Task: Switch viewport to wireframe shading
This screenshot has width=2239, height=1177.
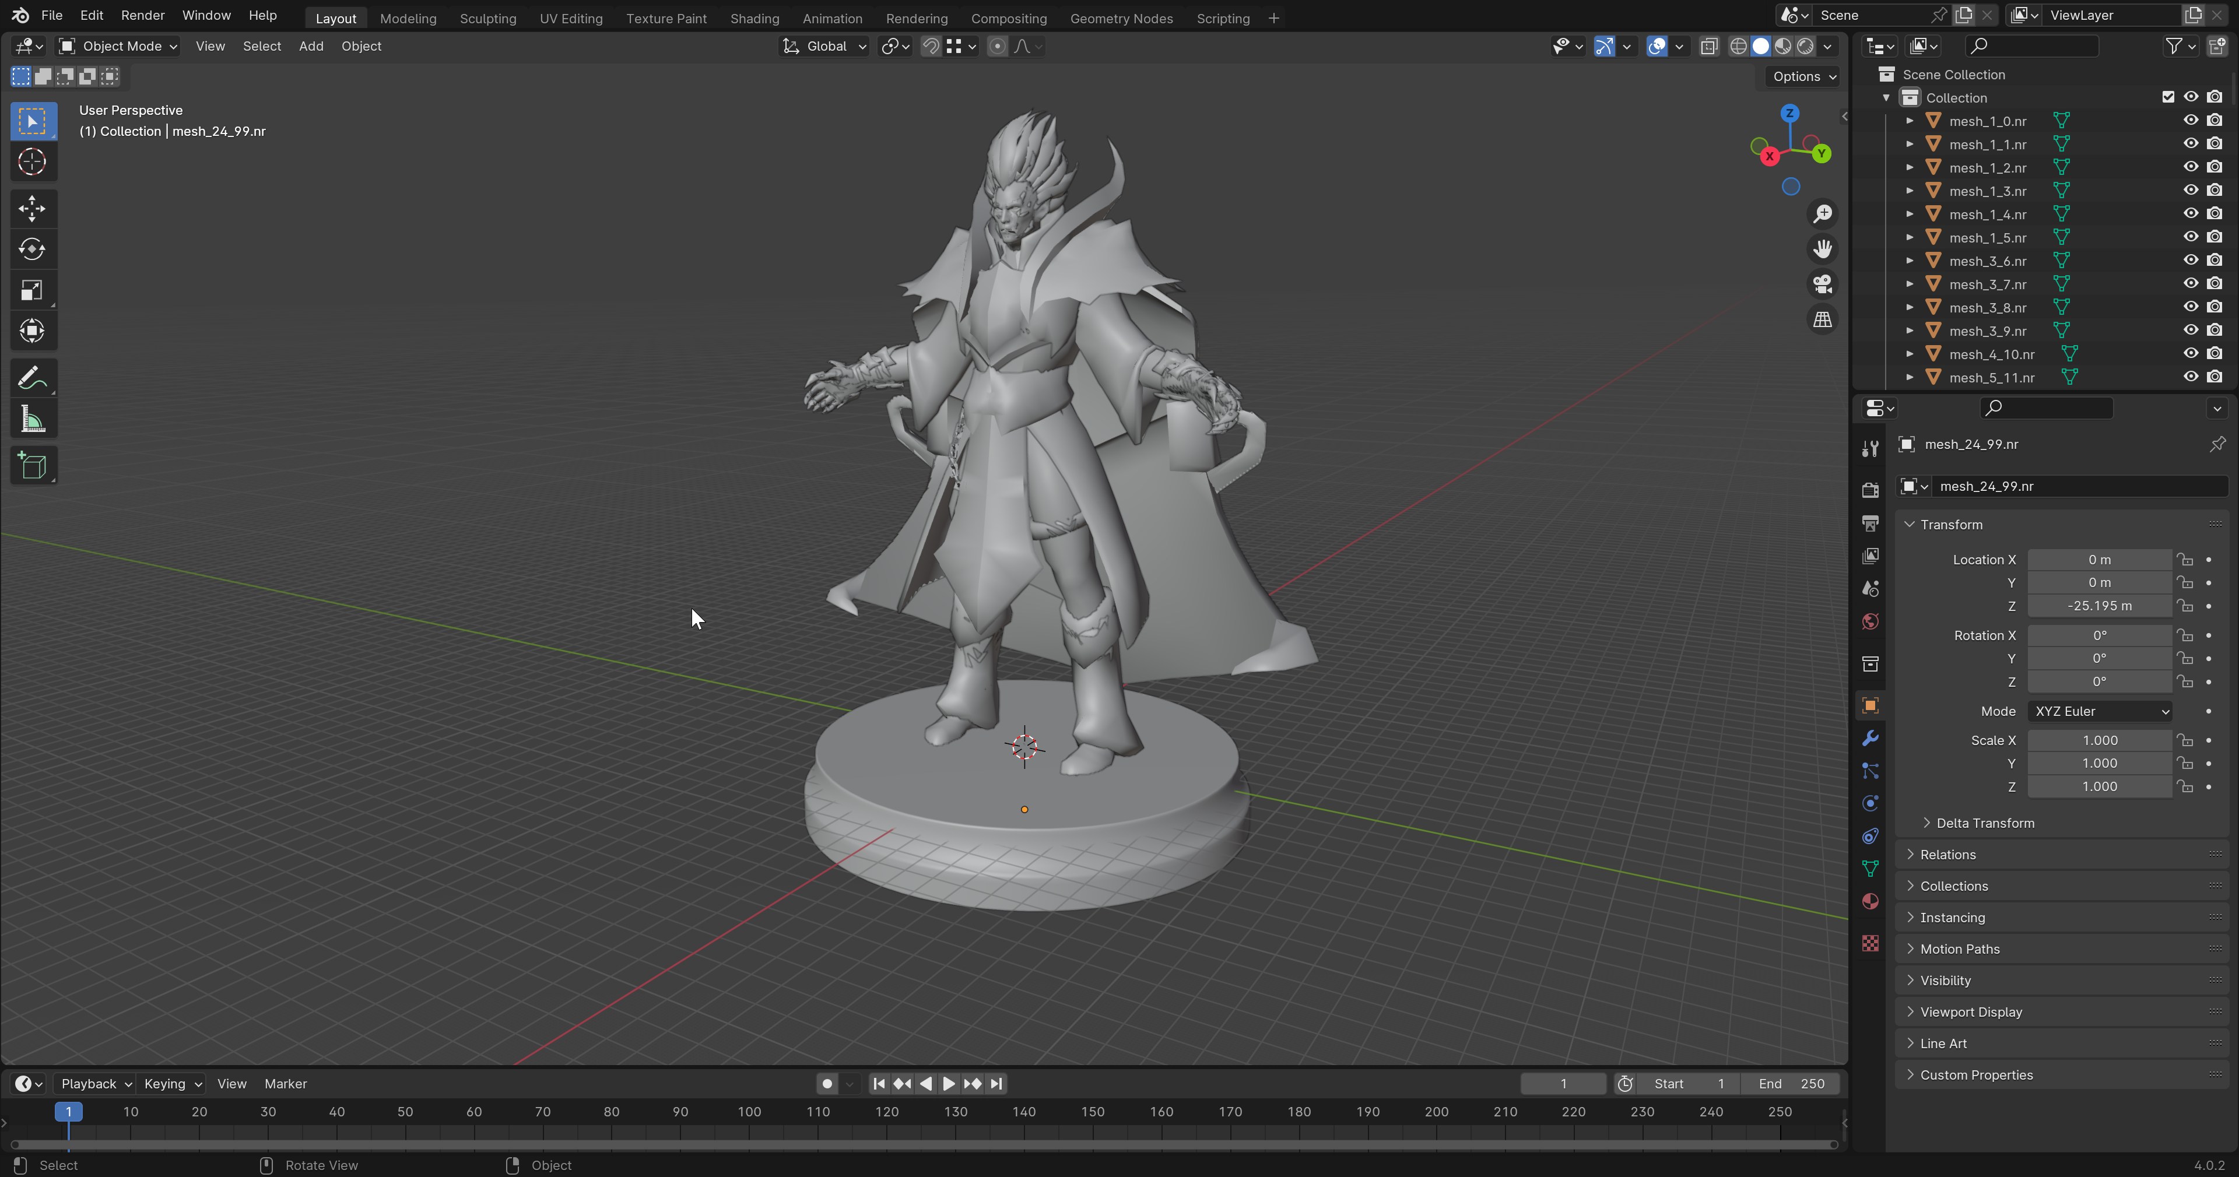Action: [x=1738, y=46]
